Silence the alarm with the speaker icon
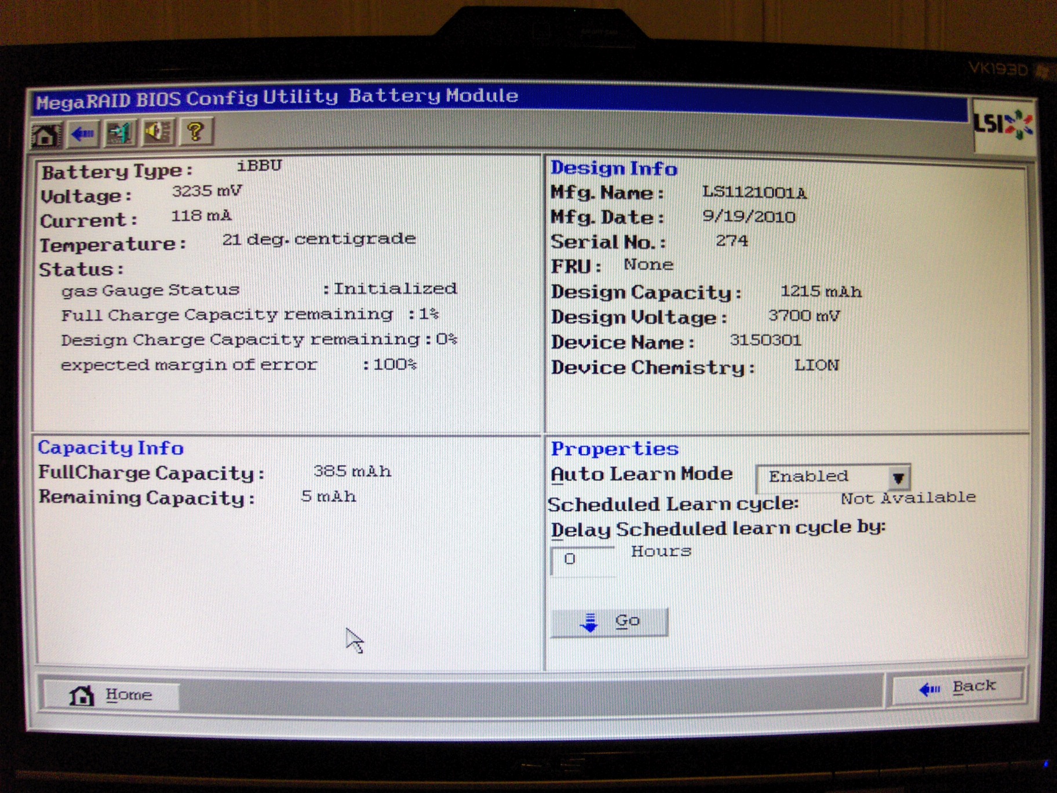 pyautogui.click(x=158, y=132)
